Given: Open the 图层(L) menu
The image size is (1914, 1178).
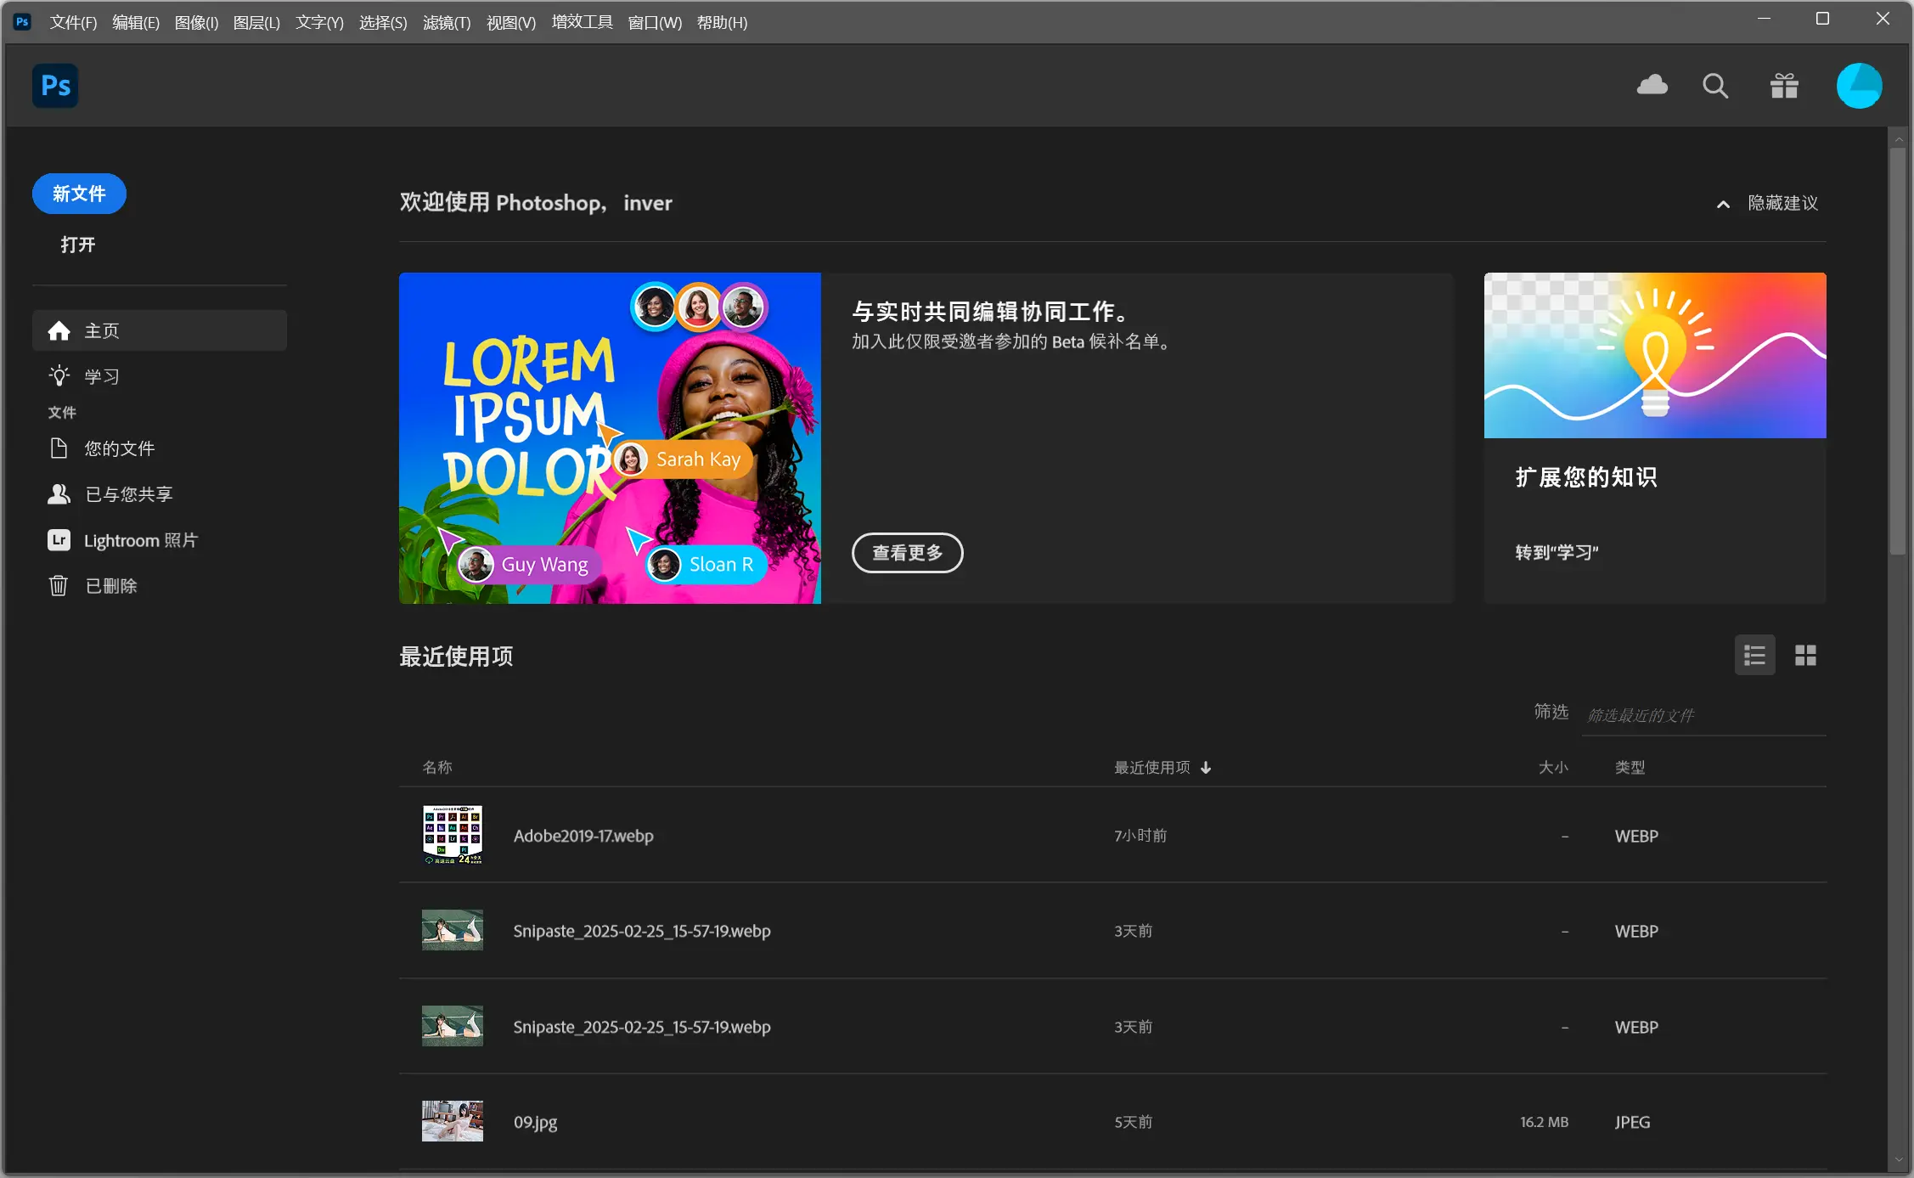Looking at the screenshot, I should (256, 23).
